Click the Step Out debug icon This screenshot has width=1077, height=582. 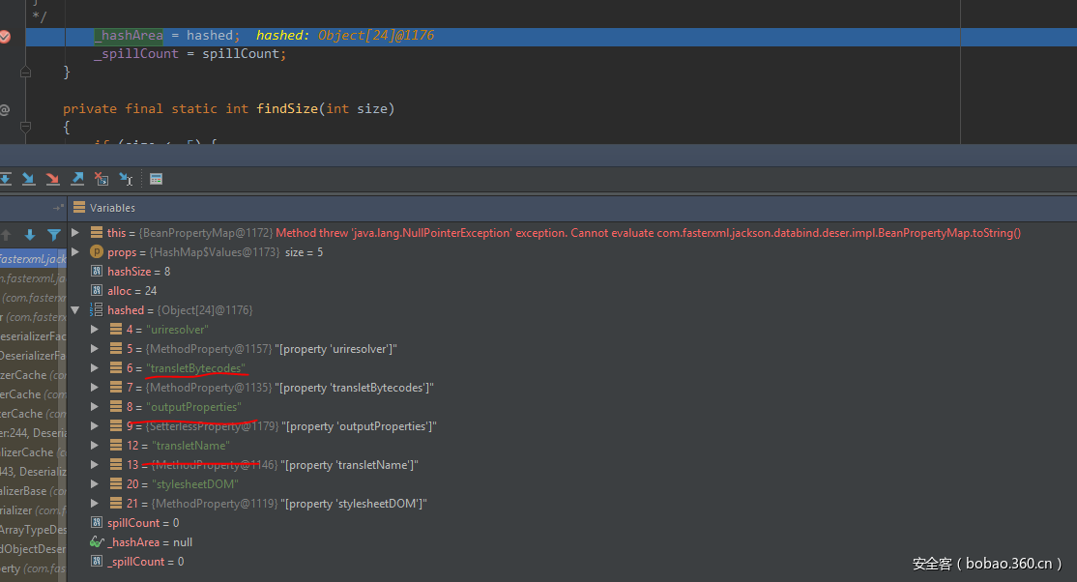[x=77, y=179]
